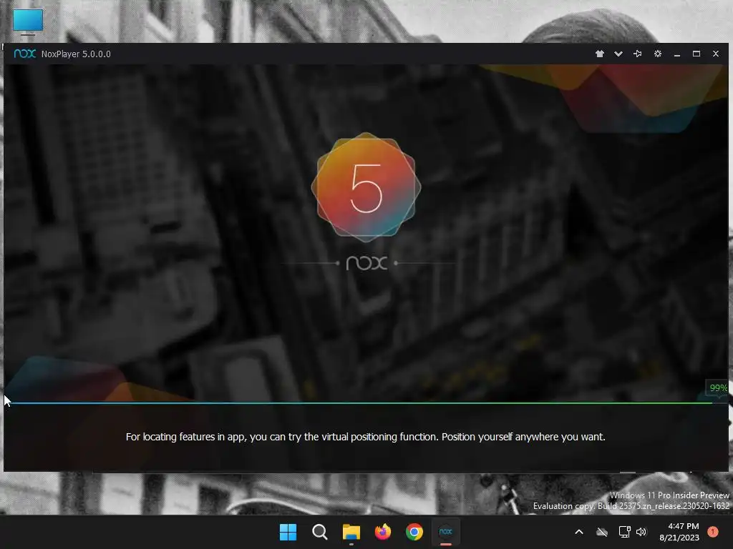Click the nox wordmark below the logo

coord(367,263)
